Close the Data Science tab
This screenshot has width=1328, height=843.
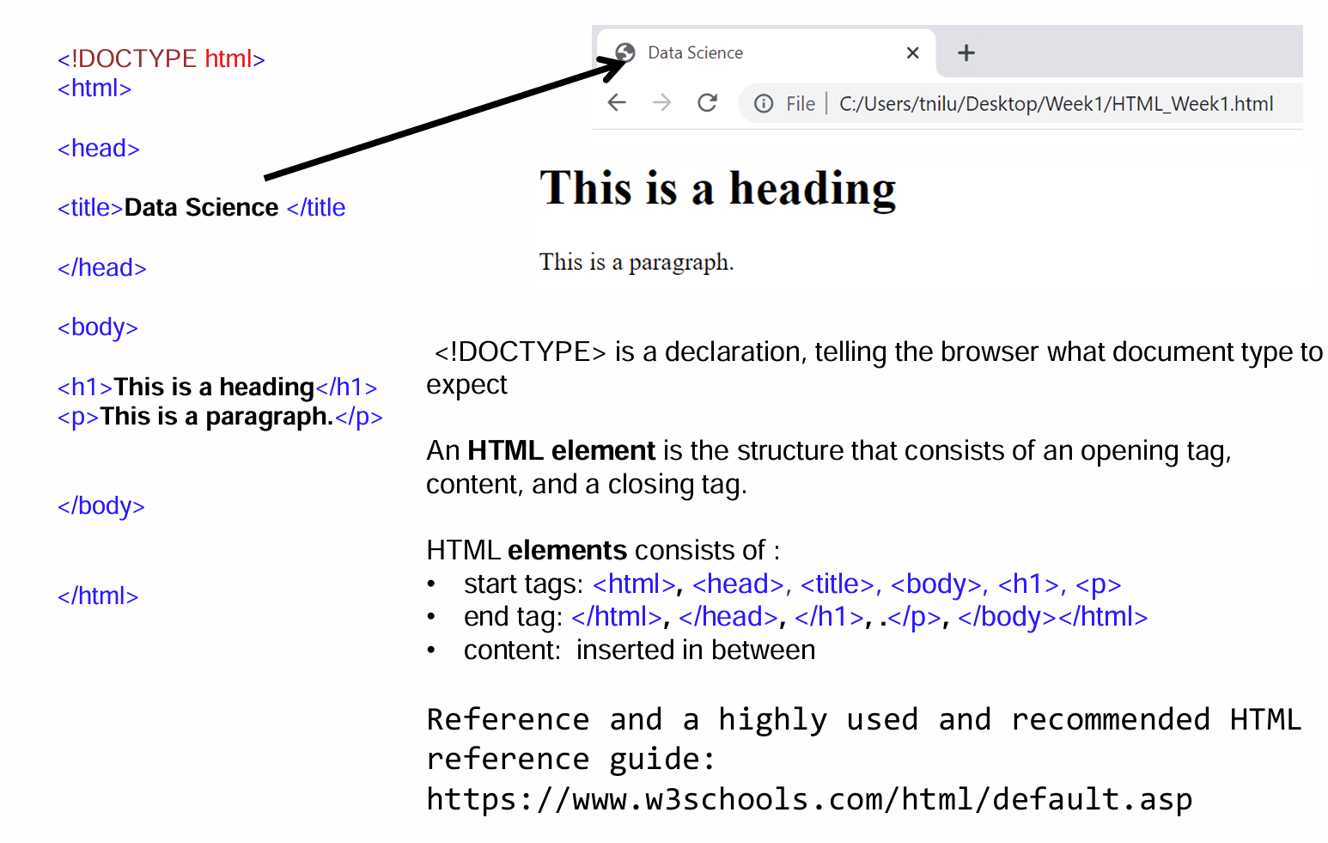(912, 53)
